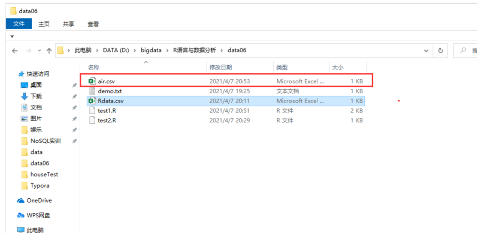Screen dimensions: 481x236
Task: Open NoSQL实训 folder in navigation pane
Action: click(46, 141)
